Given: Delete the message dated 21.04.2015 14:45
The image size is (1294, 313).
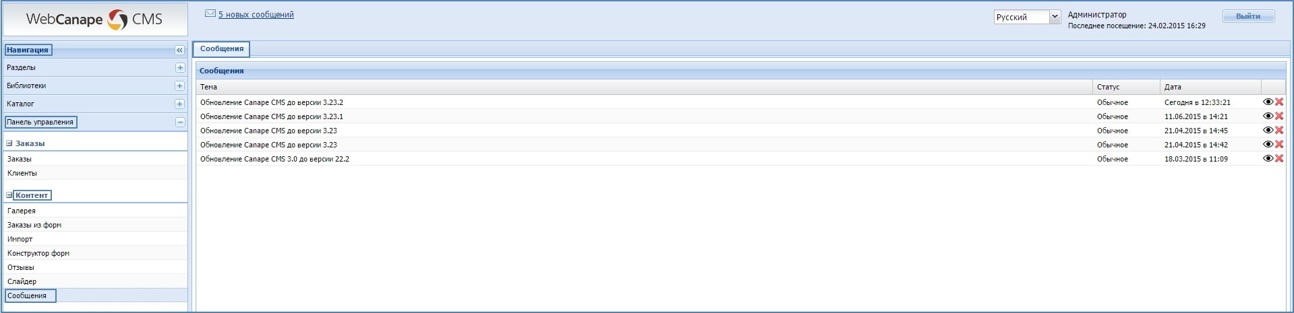Looking at the screenshot, I should coord(1279,131).
